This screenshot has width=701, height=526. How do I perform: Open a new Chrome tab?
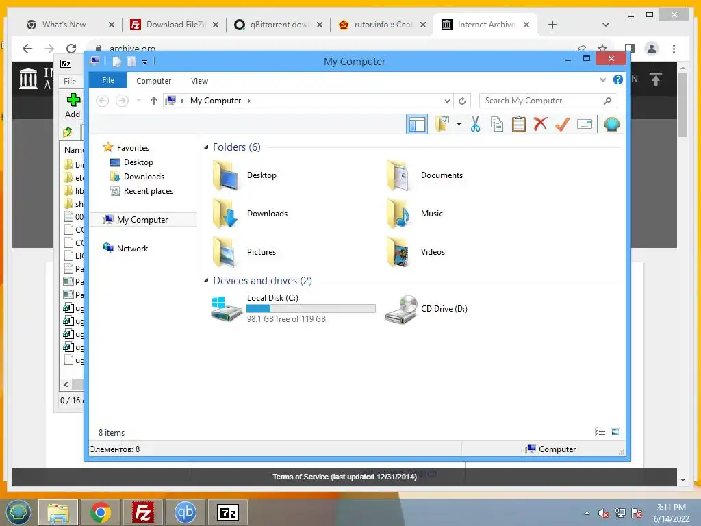coord(552,25)
